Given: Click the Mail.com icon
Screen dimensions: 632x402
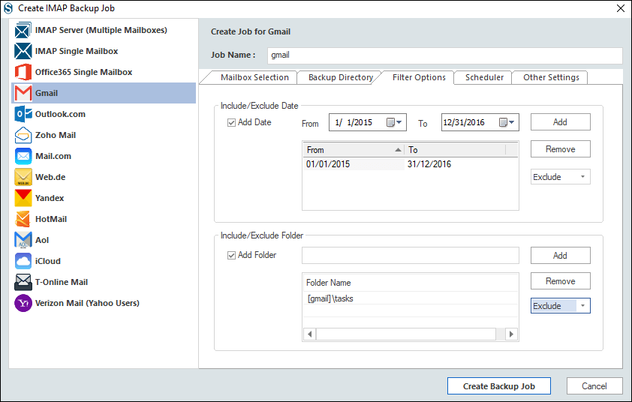Looking at the screenshot, I should click(23, 156).
